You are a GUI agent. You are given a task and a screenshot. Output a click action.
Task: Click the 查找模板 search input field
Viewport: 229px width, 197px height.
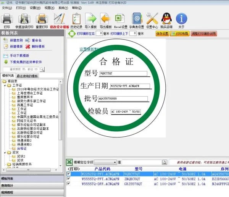click(21, 69)
